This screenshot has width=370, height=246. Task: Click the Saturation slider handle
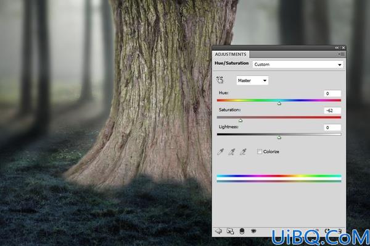click(240, 121)
